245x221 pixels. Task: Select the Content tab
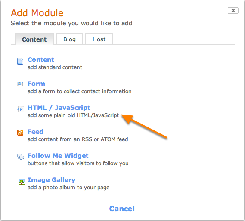point(34,39)
